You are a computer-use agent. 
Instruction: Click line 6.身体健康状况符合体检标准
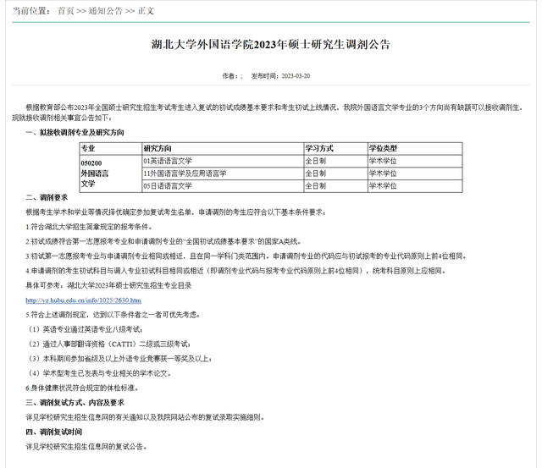[x=82, y=388]
